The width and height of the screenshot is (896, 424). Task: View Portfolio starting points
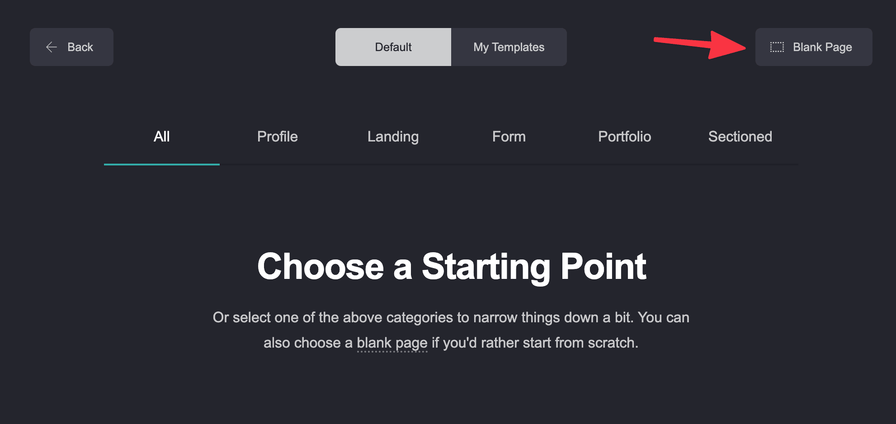pyautogui.click(x=625, y=137)
